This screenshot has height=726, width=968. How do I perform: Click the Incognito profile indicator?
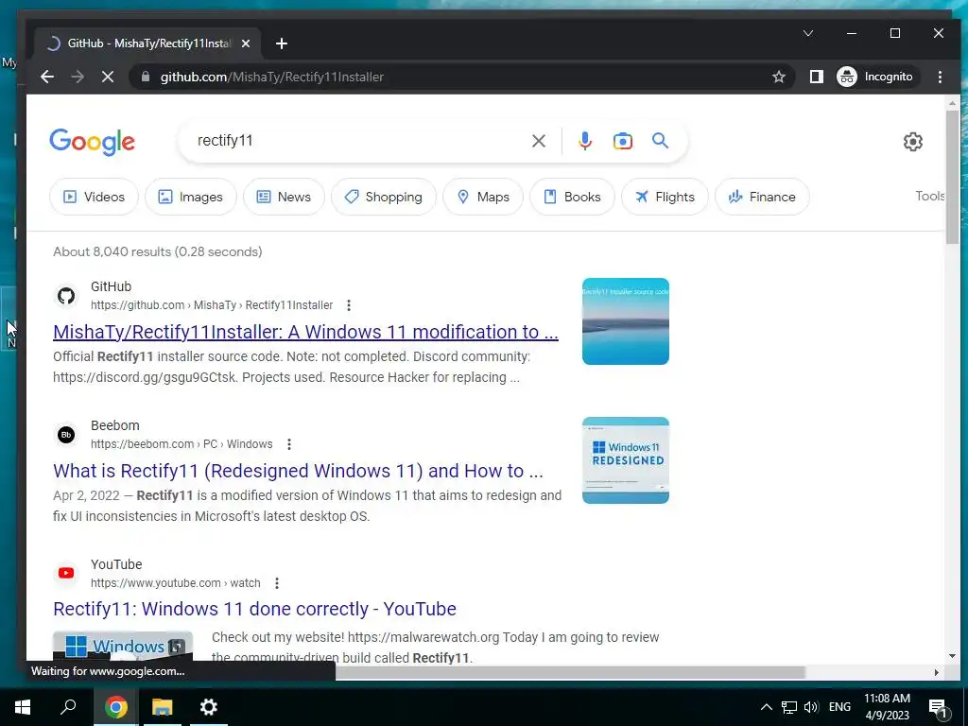[874, 77]
